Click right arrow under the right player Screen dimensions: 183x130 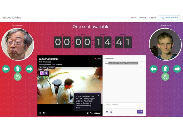[x=177, y=69]
